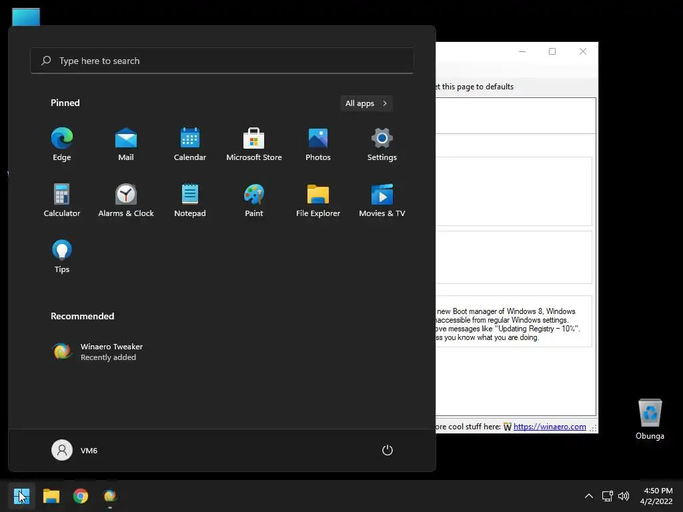This screenshot has width=683, height=512.
Task: Open the Calculator app
Action: click(62, 201)
